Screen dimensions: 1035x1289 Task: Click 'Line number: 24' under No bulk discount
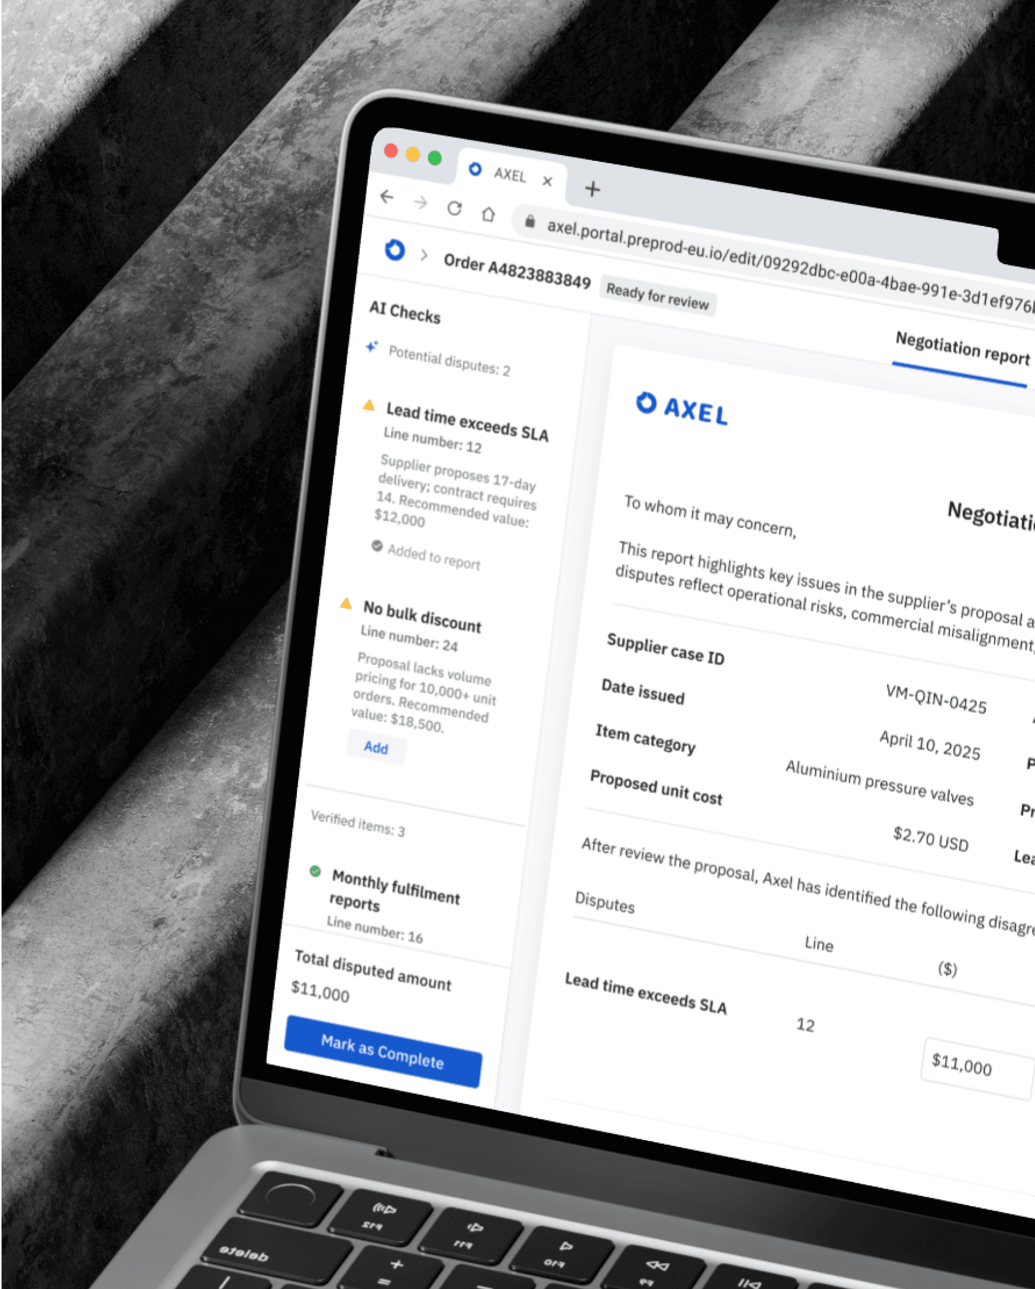point(409,639)
